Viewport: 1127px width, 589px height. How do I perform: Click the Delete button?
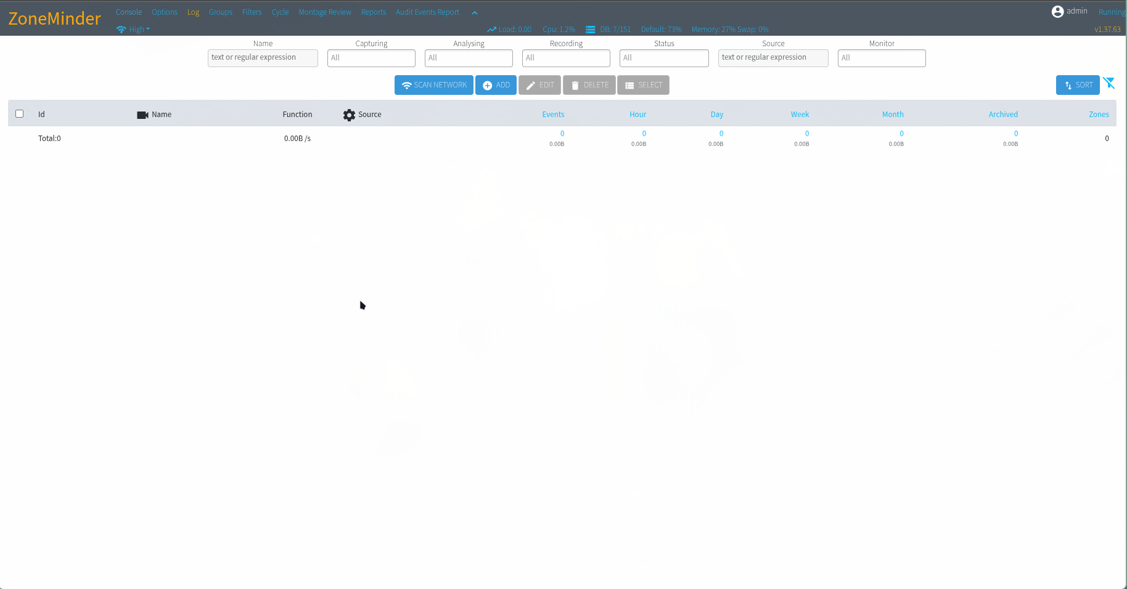click(x=589, y=85)
